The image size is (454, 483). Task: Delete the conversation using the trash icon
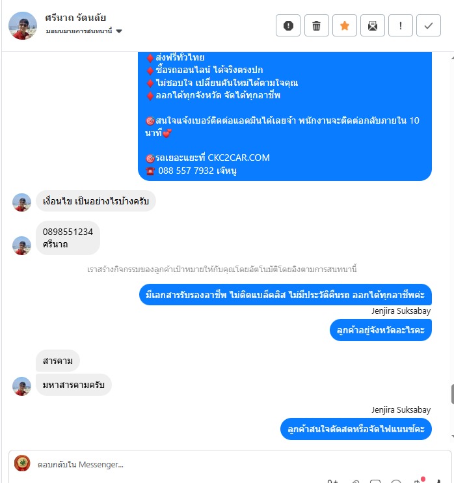[316, 25]
